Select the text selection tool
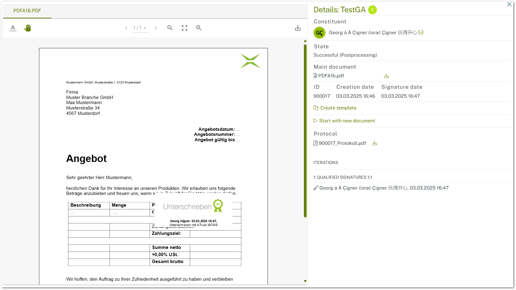The height and width of the screenshot is (290, 516). coord(13,28)
